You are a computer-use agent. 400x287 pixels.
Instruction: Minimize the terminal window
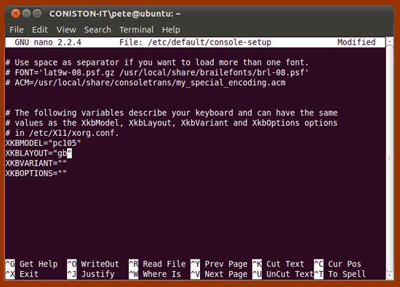(x=26, y=13)
